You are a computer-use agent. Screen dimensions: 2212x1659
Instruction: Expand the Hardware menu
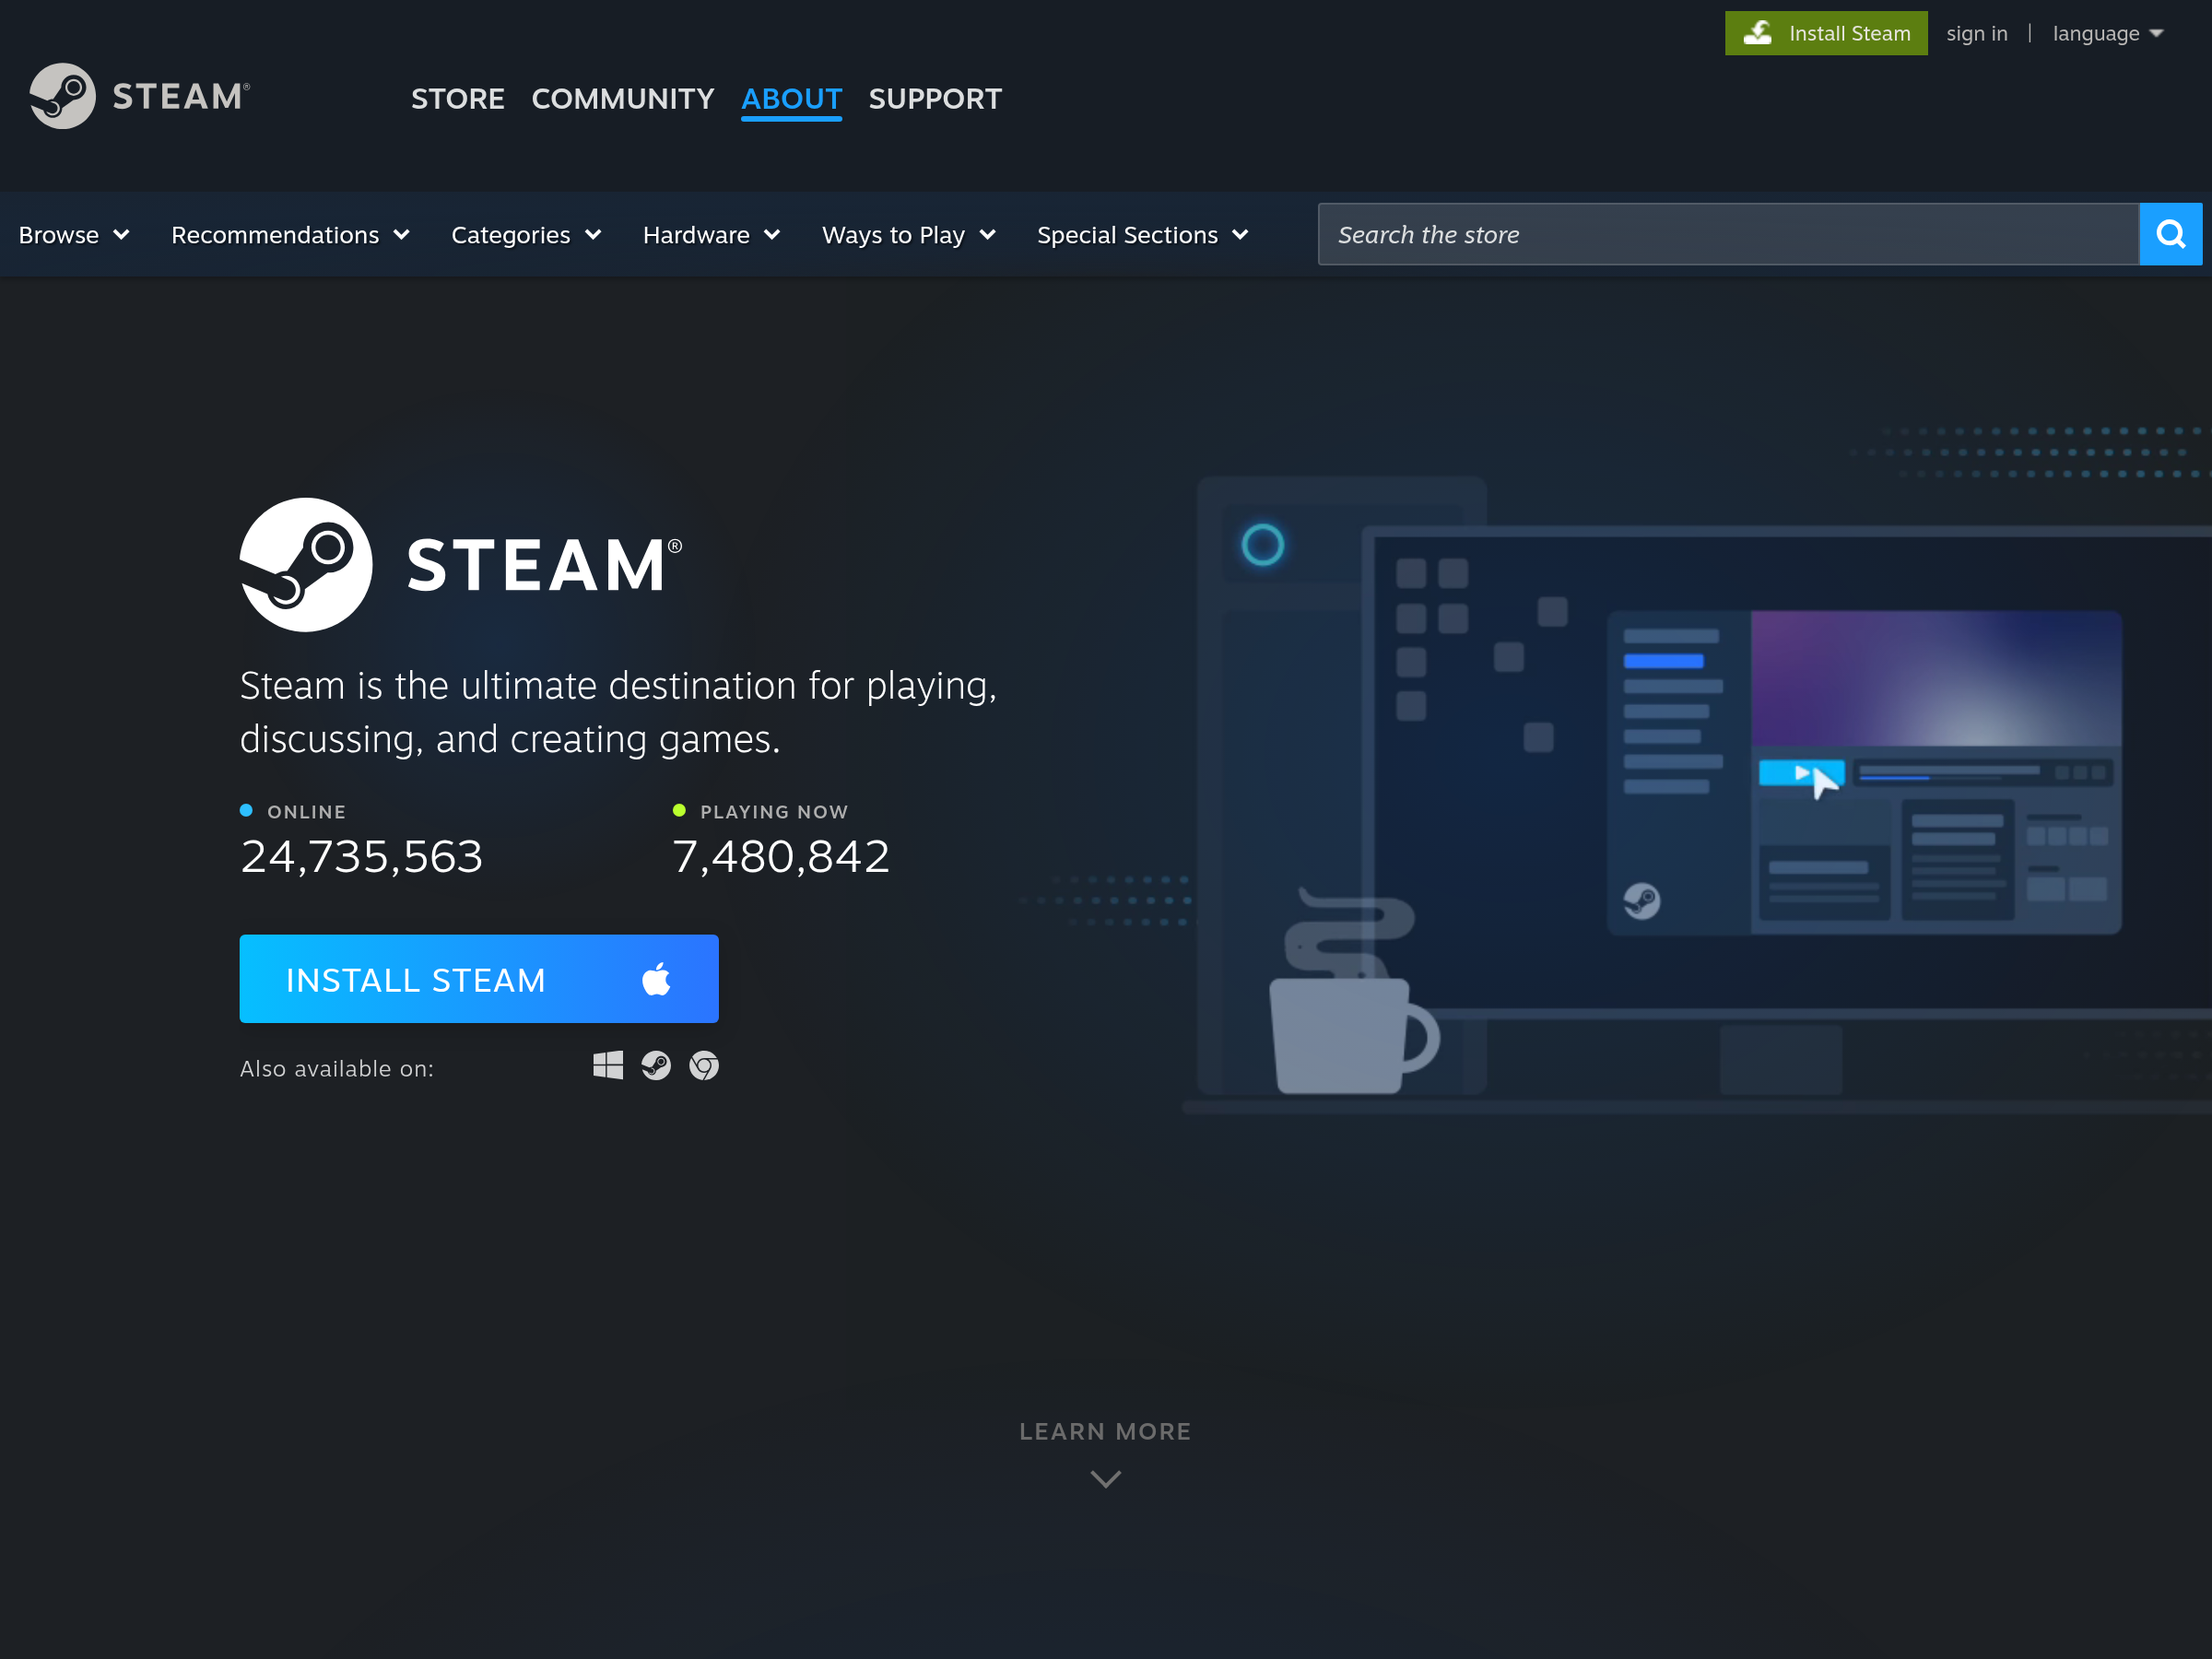pyautogui.click(x=711, y=235)
